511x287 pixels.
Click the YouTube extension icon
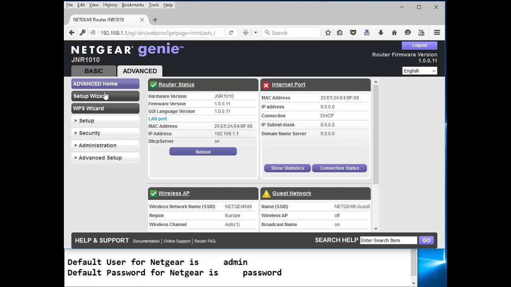(x=421, y=33)
